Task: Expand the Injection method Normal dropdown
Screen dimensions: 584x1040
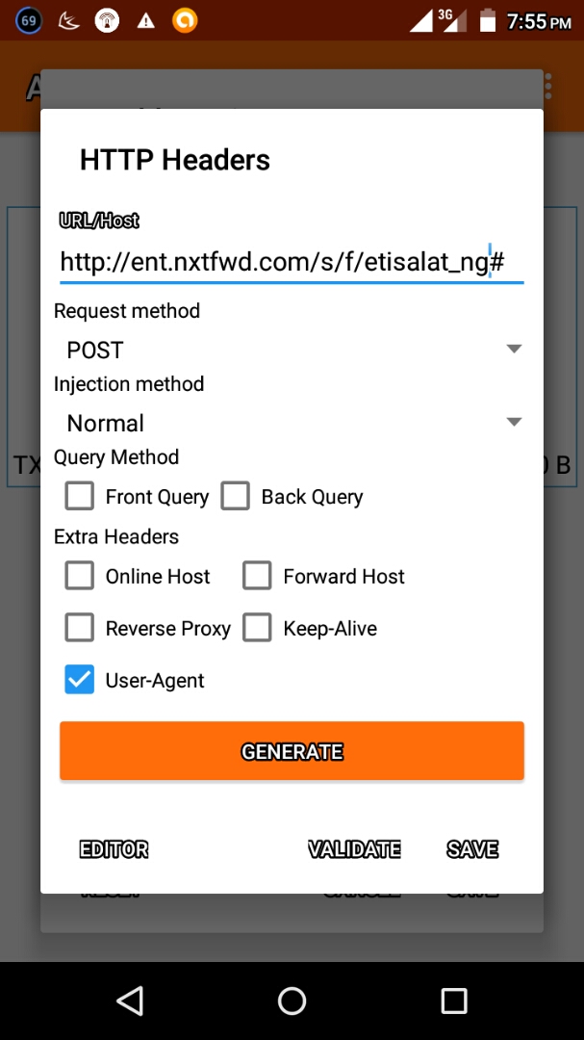Action: (x=292, y=423)
